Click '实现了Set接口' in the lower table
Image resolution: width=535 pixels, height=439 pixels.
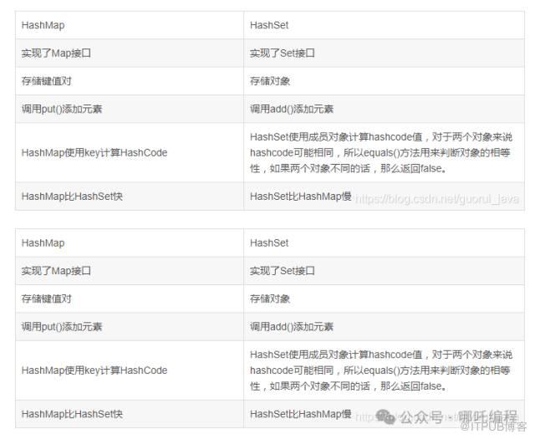pos(283,271)
